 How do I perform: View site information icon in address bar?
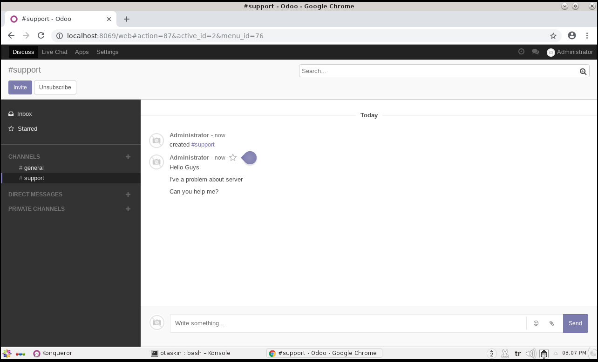(60, 36)
